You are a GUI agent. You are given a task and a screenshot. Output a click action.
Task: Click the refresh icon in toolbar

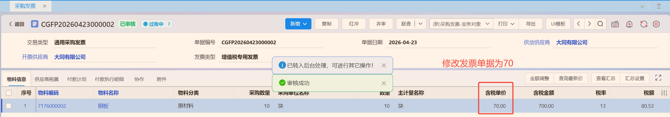(644, 24)
